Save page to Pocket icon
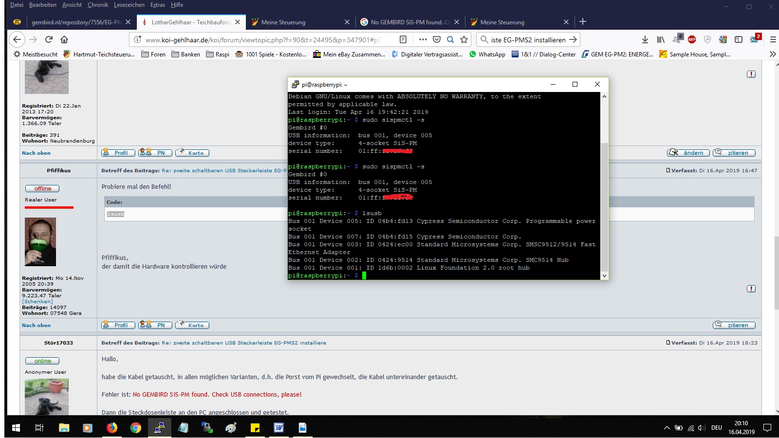This screenshot has width=779, height=438. click(437, 39)
